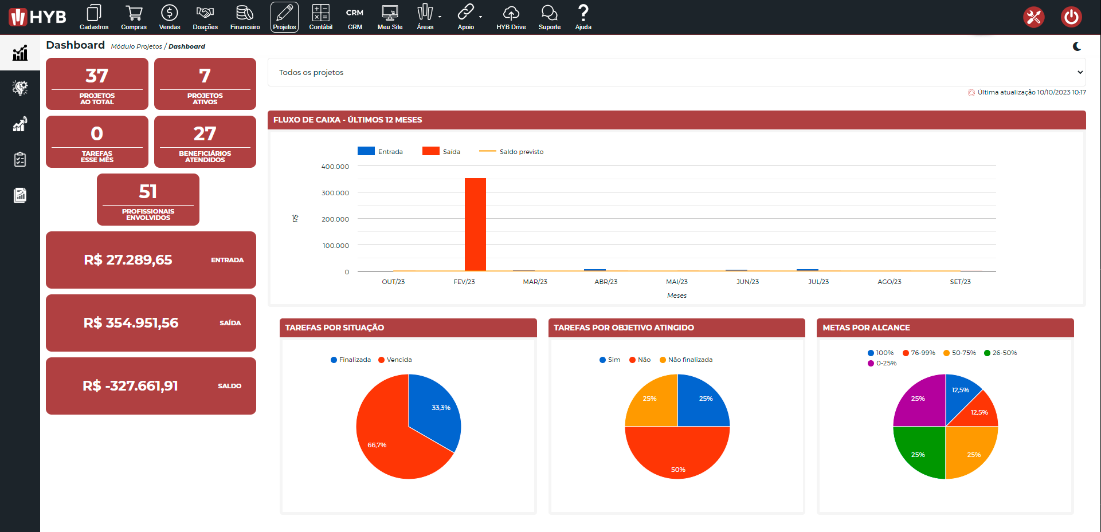Click the Projetos Ativos card
Image resolution: width=1101 pixels, height=532 pixels.
(x=205, y=84)
